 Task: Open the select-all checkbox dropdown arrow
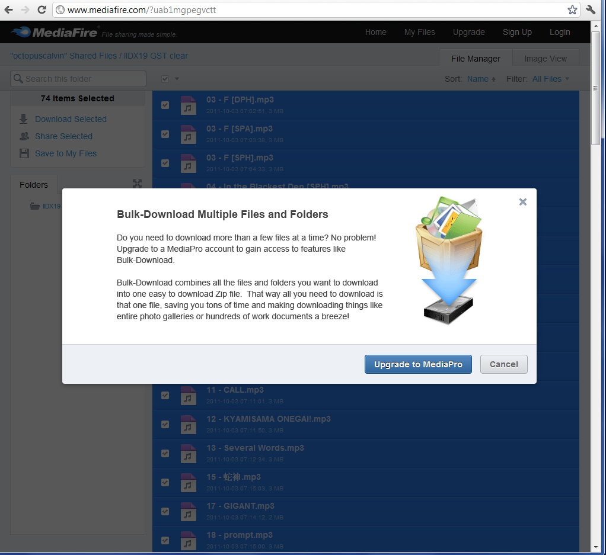click(177, 79)
